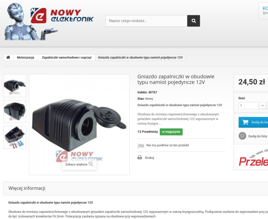Click the shopping cart icon on blue button
Screen dimensions: 268x219
245,122
